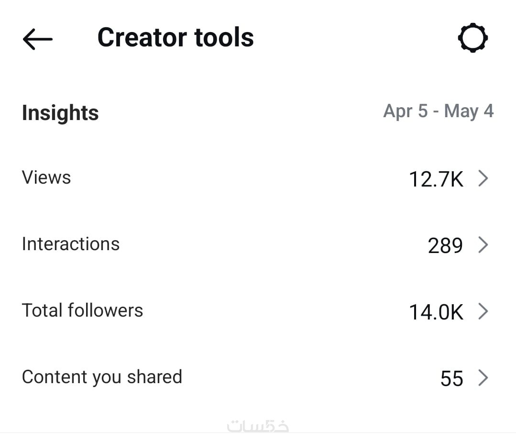Open the Total followers label
This screenshot has height=441, width=516.
(82, 310)
